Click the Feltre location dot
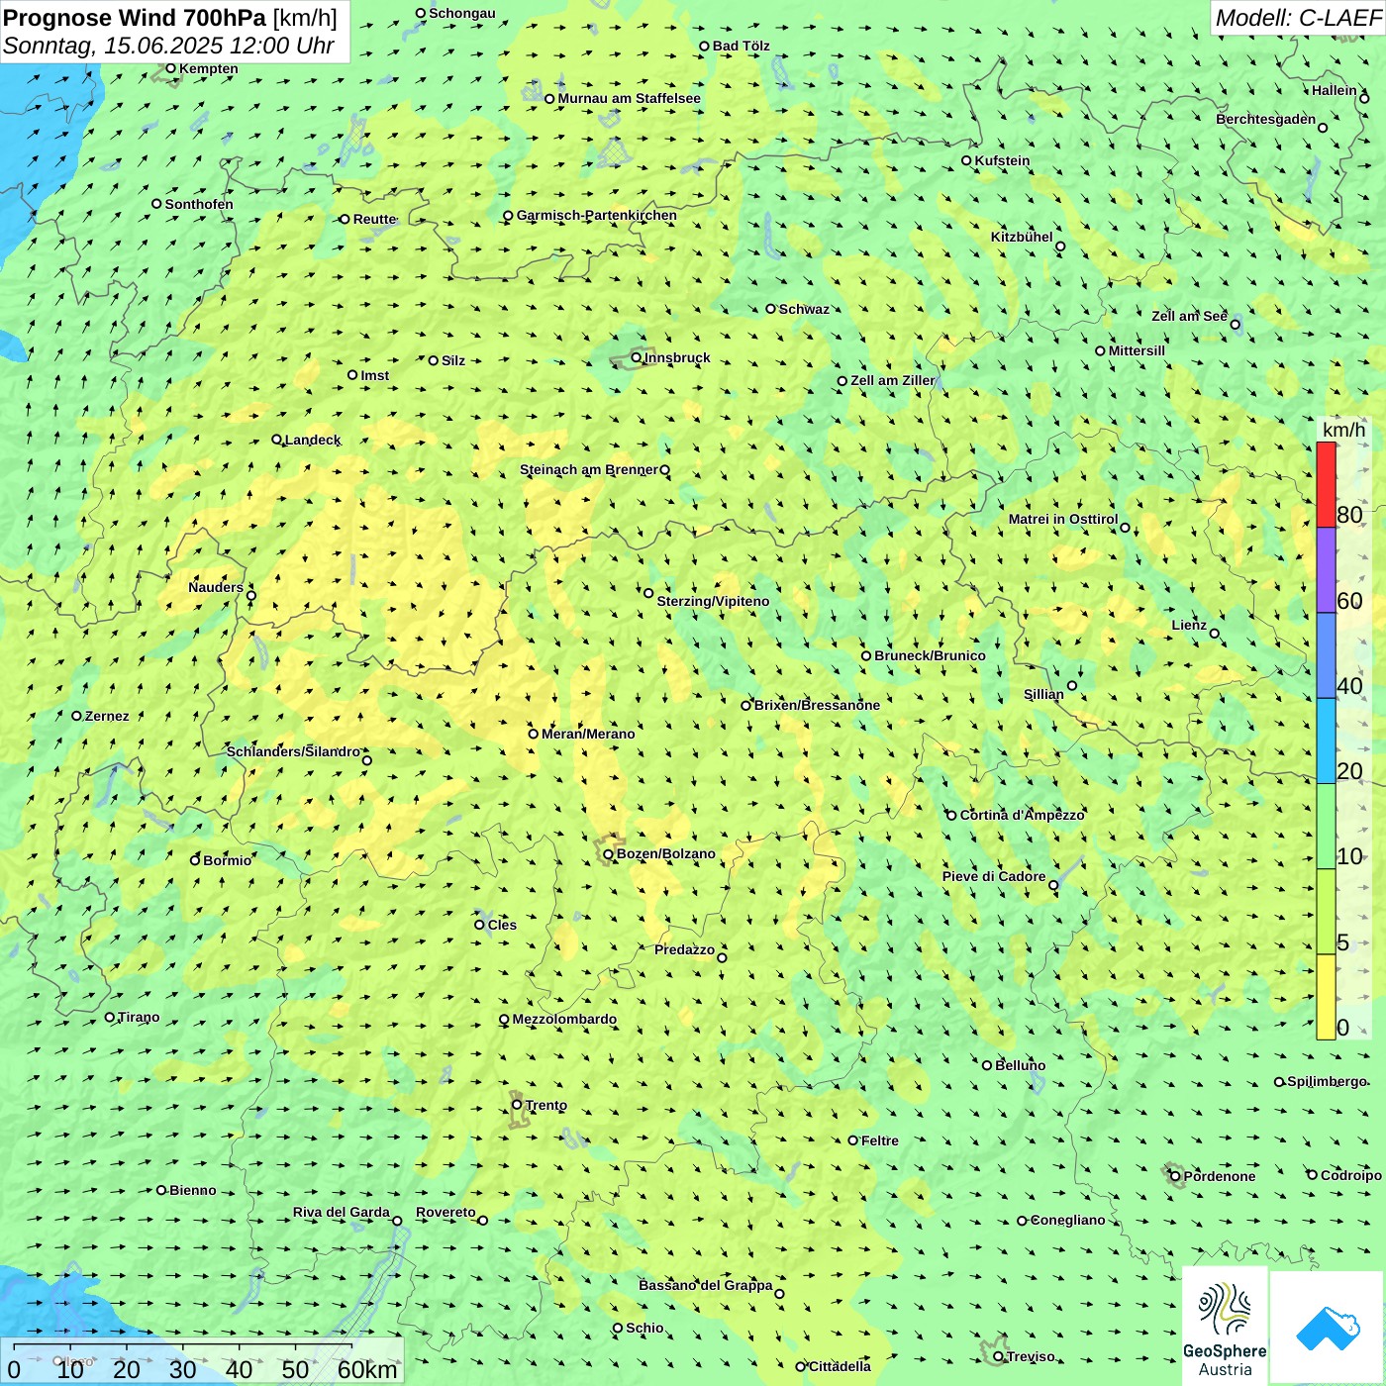1386x1386 pixels. [x=853, y=1140]
